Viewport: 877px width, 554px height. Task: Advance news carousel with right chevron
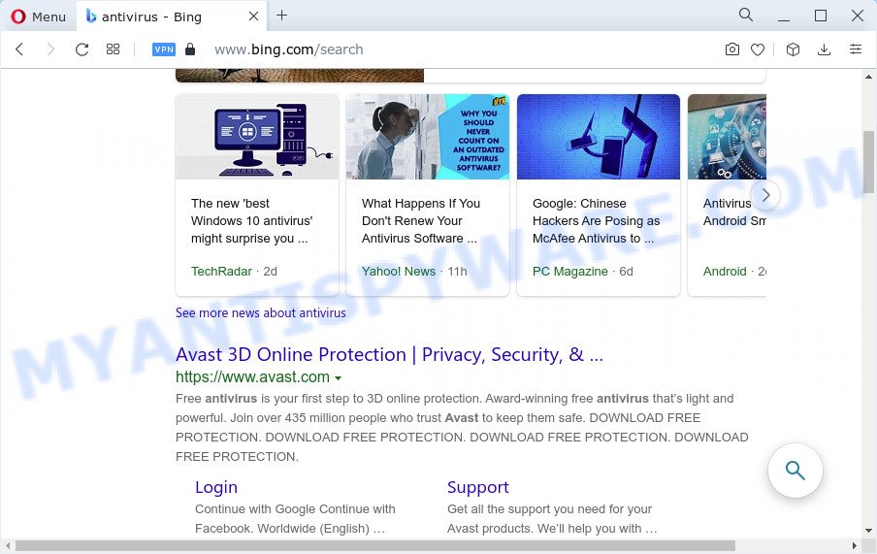[765, 195]
